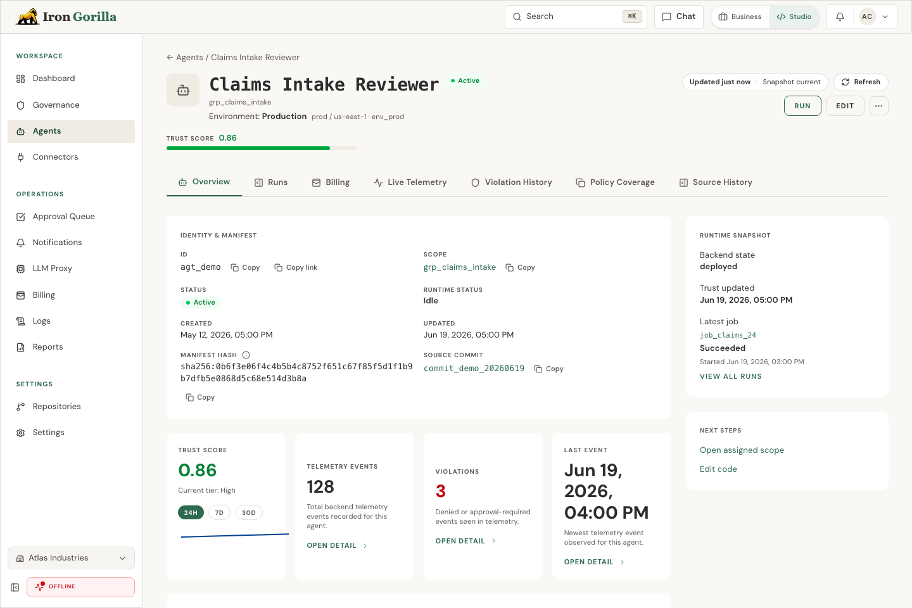Image resolution: width=912 pixels, height=608 pixels.
Task: Select the 30D trust score range
Action: click(249, 512)
